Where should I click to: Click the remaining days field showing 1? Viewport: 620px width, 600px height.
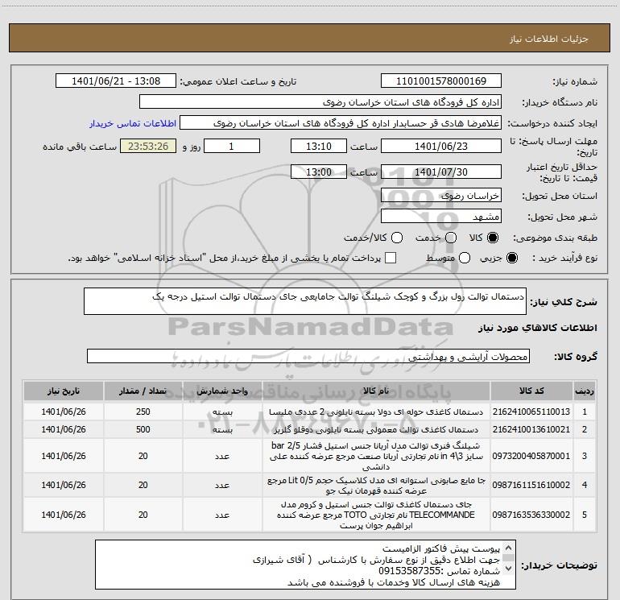232,146
